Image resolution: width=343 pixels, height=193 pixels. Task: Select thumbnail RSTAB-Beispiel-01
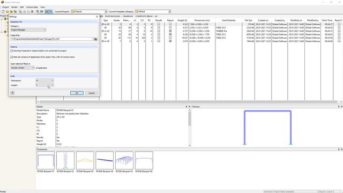coord(46,160)
